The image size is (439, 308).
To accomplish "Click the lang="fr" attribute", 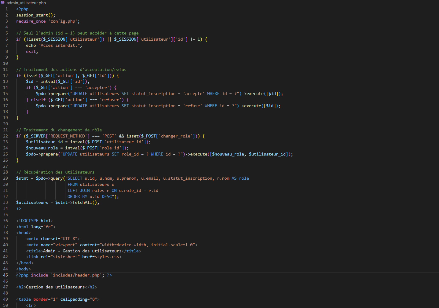I will pos(42,227).
